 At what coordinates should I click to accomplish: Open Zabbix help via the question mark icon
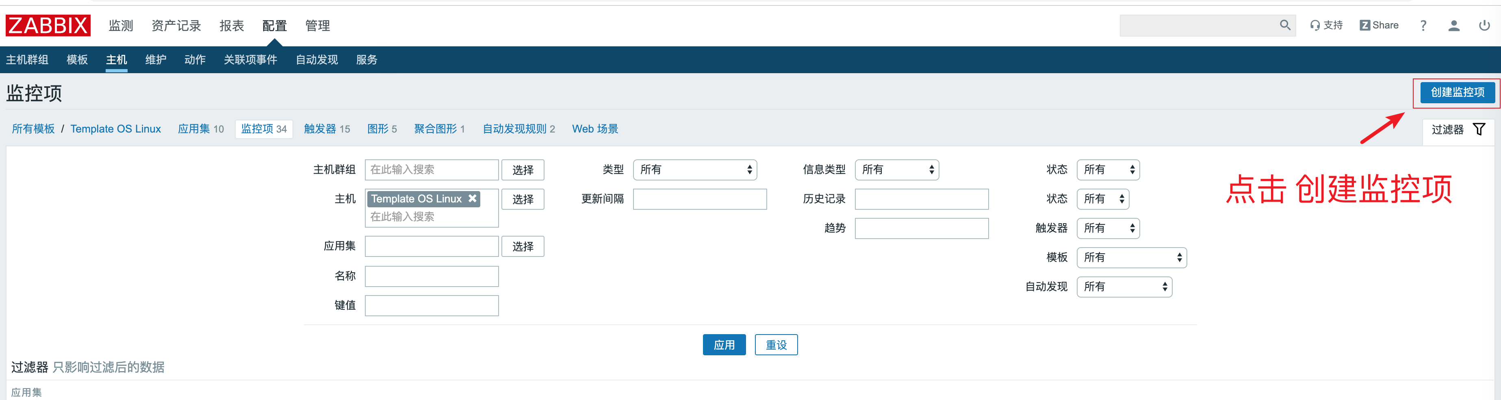tap(1423, 25)
